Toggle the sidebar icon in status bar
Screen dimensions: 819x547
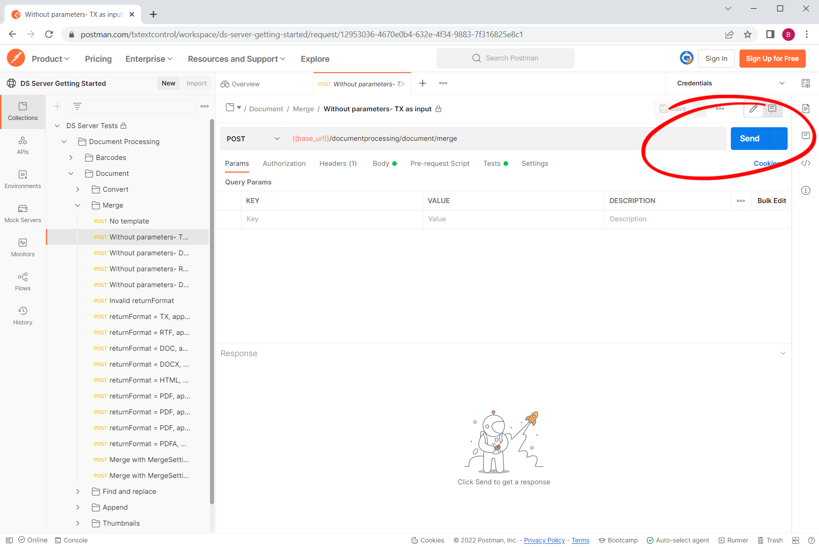point(9,540)
